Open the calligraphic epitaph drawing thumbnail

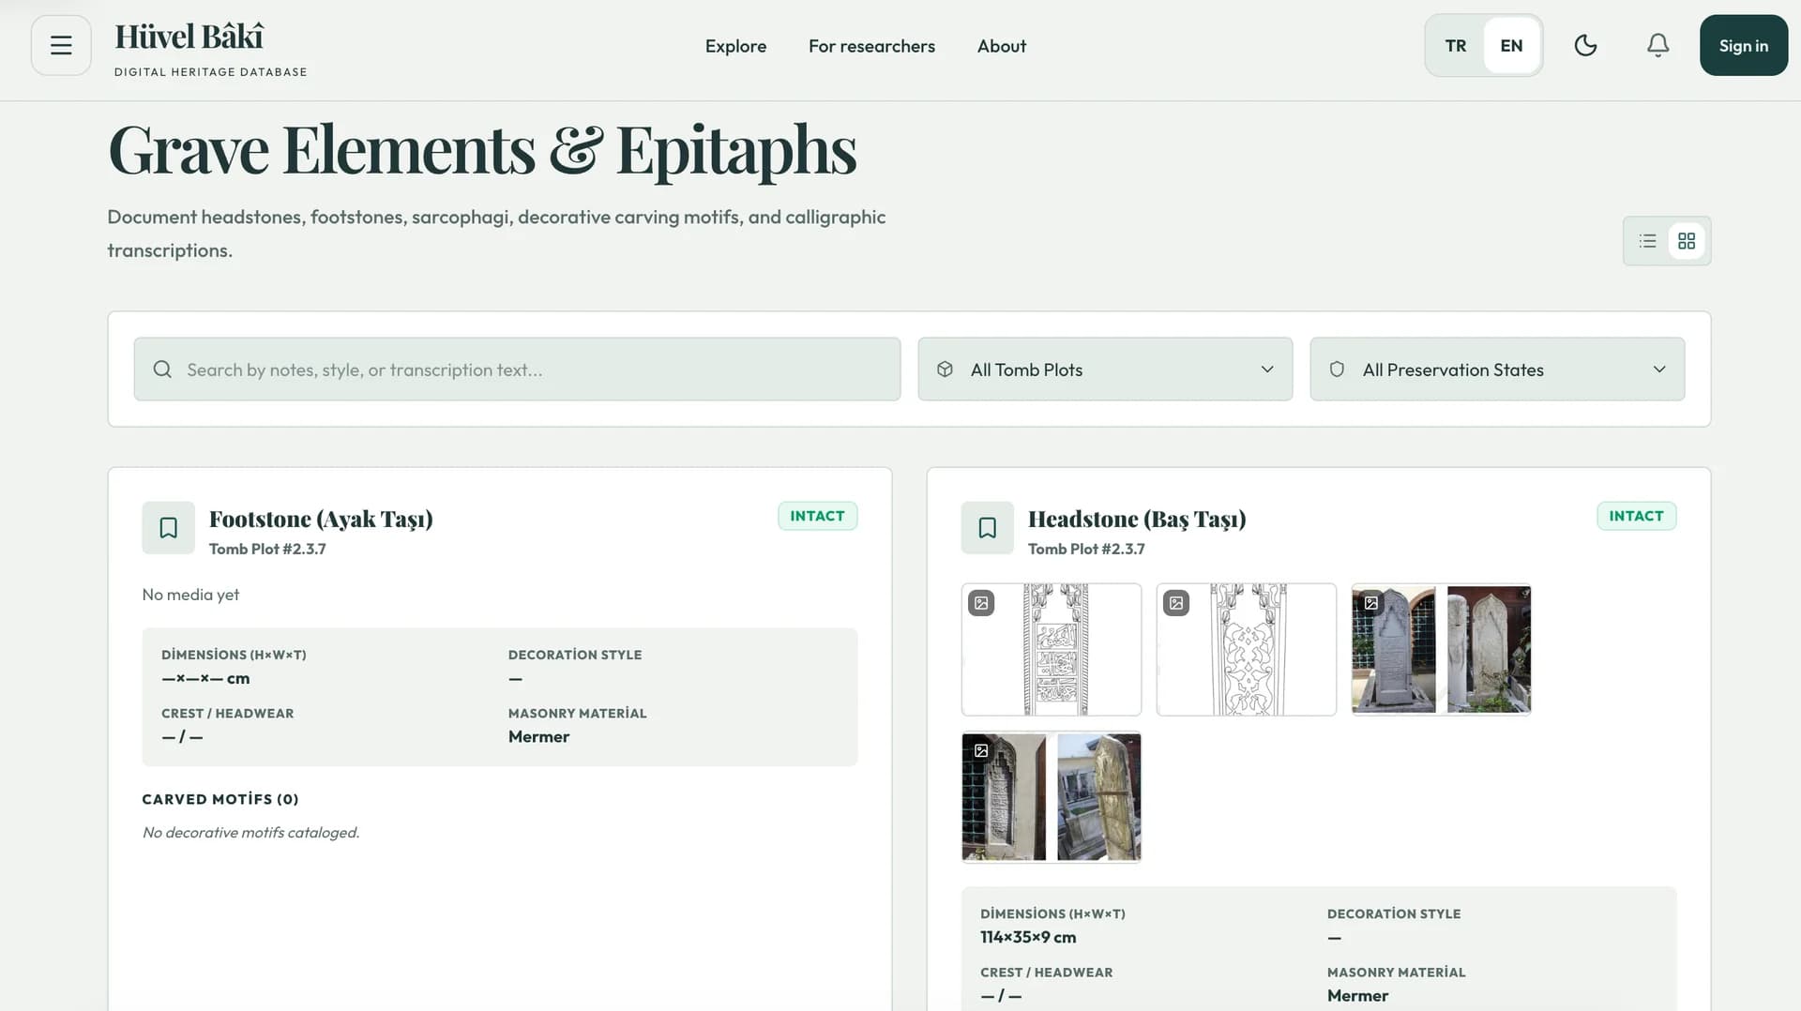[1052, 649]
